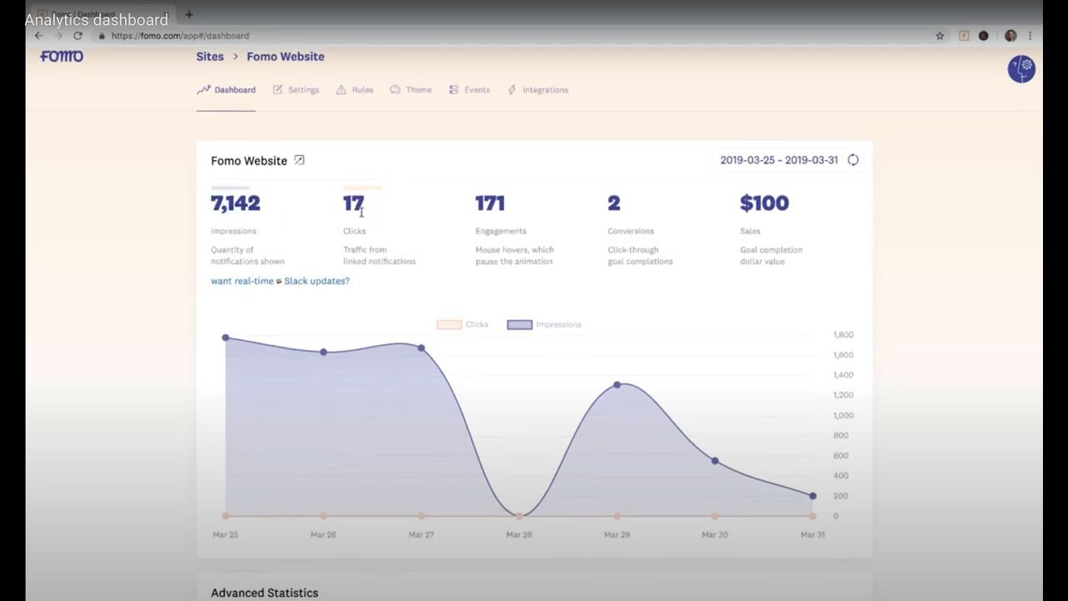
Task: Click the orange extension icon in toolbar
Action: 964,36
